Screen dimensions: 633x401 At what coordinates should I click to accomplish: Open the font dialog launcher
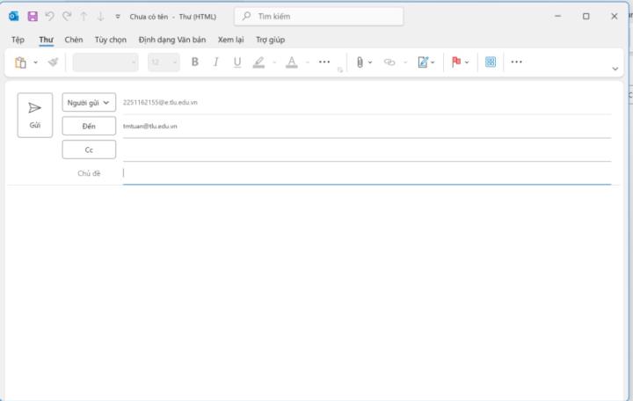click(340, 69)
